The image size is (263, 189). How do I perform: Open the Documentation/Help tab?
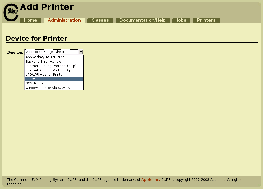tap(143, 20)
